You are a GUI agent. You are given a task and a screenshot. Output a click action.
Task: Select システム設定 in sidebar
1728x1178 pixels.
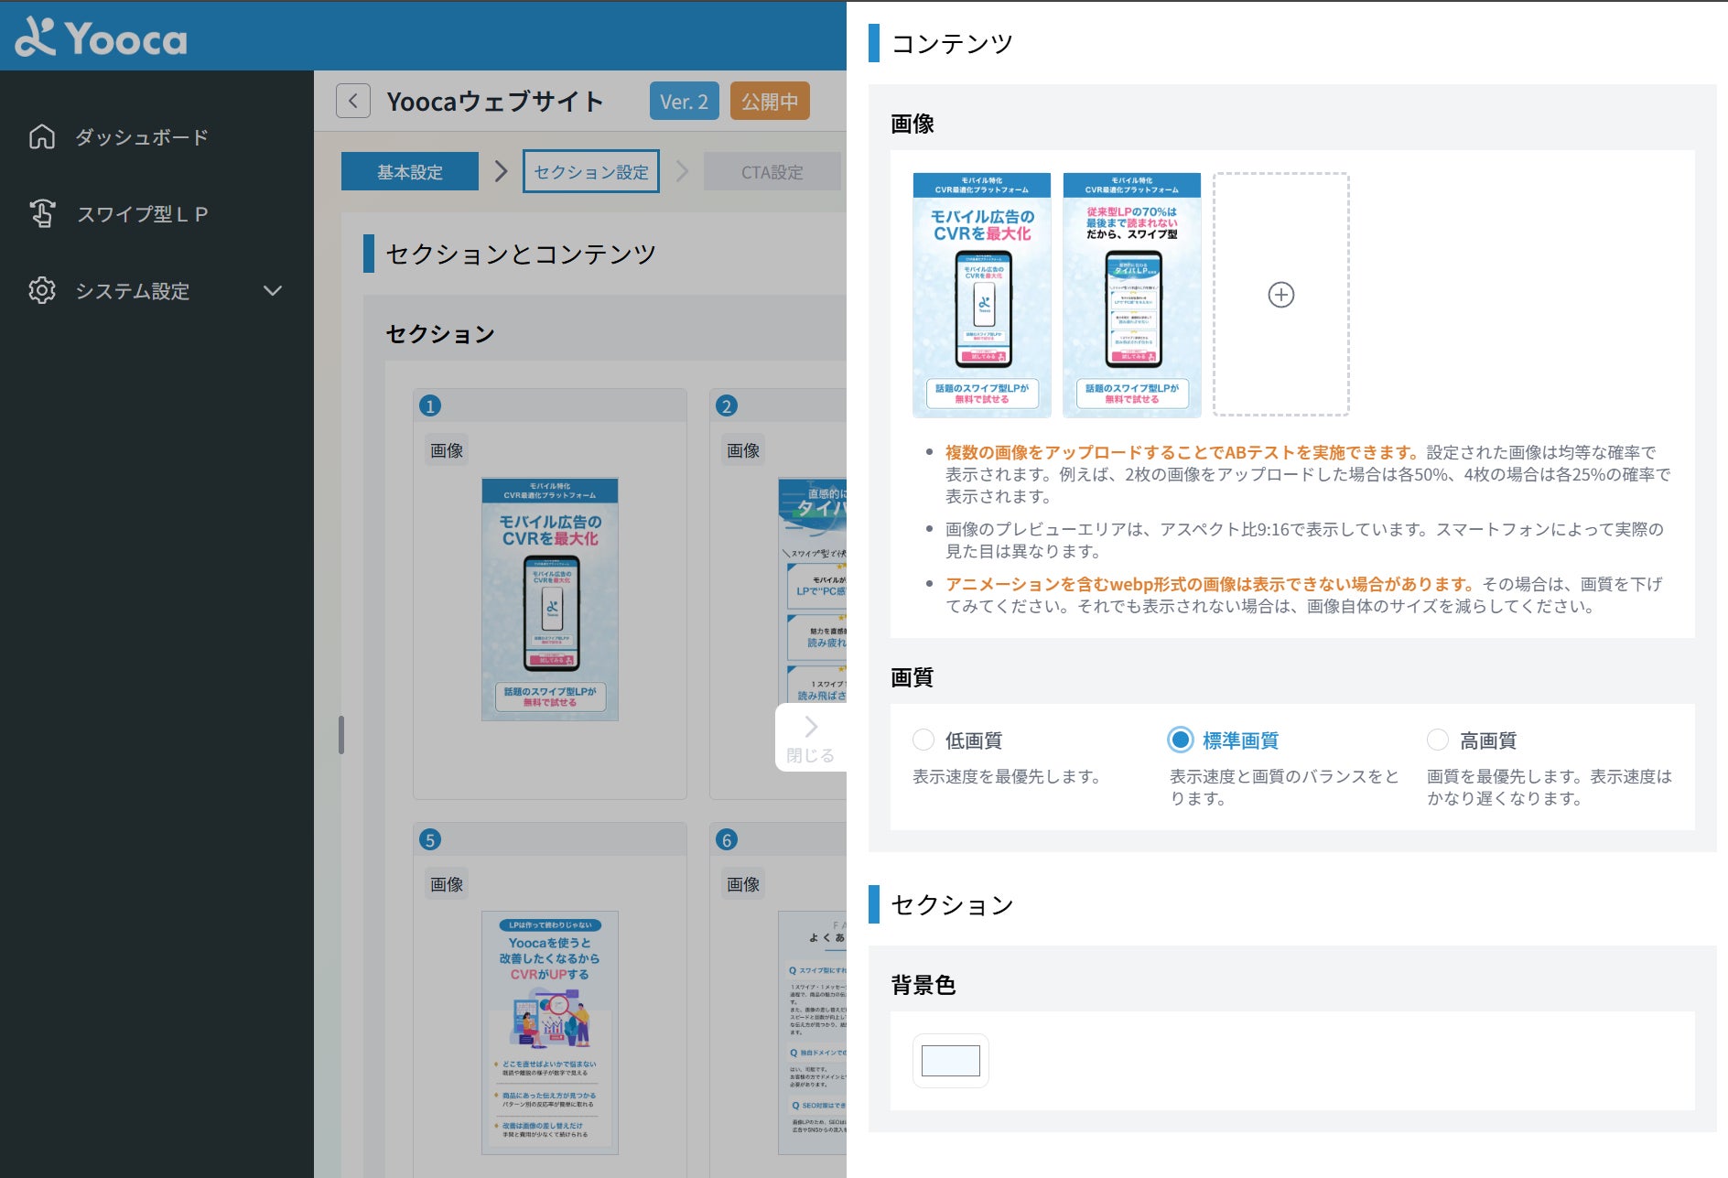click(133, 290)
